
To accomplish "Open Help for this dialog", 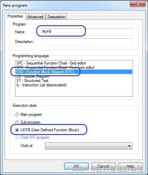I will point(131,166).
